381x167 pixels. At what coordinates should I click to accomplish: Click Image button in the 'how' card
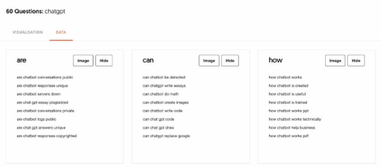pyautogui.click(x=335, y=61)
